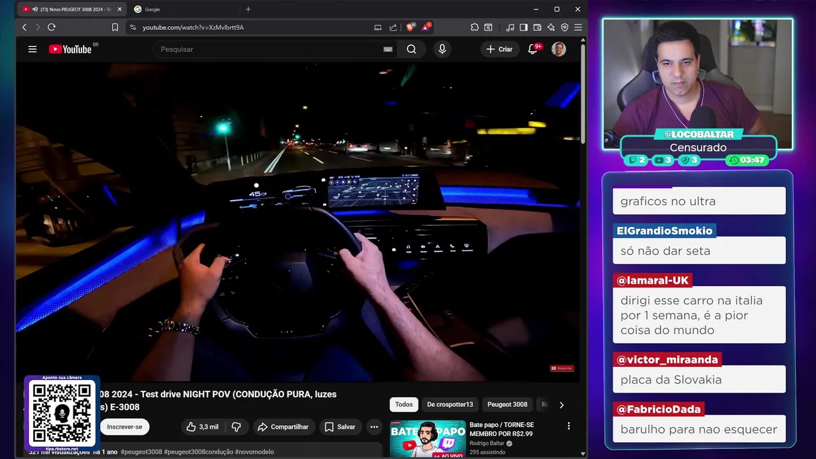
Task: Click the chat username @FabricioDada
Action: tap(659, 409)
